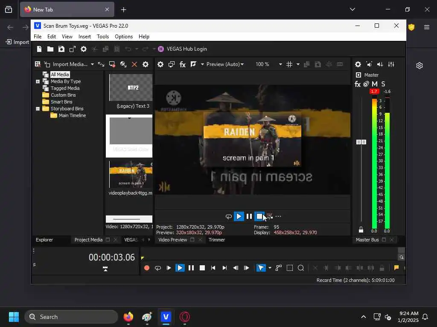Screen dimensions: 437x327
Task: Open mixer faders icon in Master Bus
Action: tap(391, 64)
